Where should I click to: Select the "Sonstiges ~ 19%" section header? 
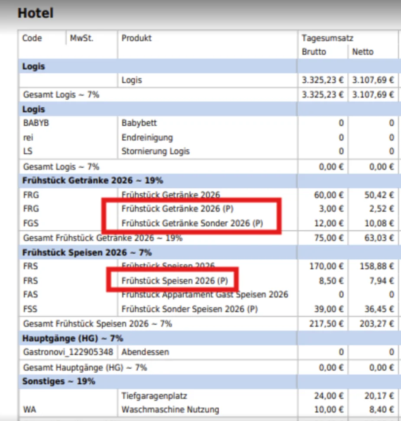coord(58,381)
